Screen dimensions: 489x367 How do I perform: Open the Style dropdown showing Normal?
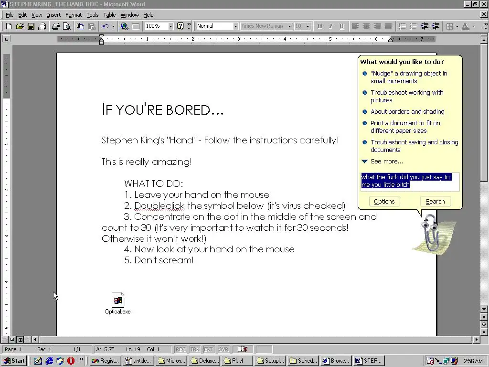235,26
